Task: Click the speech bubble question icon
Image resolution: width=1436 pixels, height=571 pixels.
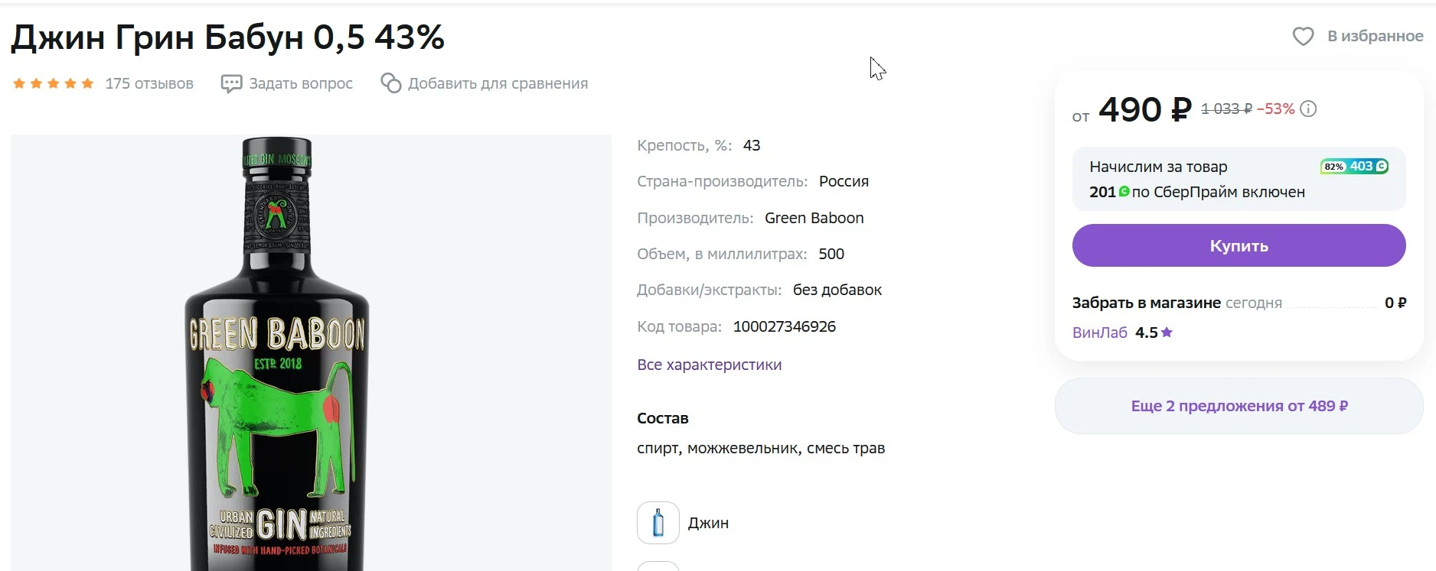Action: tap(231, 83)
